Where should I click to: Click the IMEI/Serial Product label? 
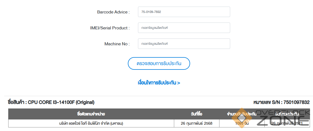click(110, 28)
